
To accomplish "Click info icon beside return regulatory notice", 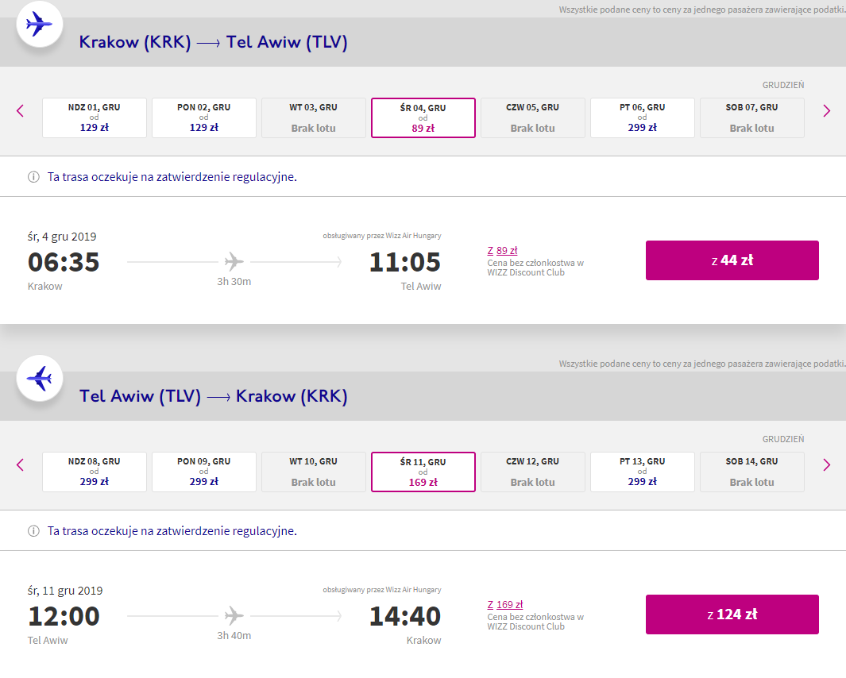I will pyautogui.click(x=33, y=531).
